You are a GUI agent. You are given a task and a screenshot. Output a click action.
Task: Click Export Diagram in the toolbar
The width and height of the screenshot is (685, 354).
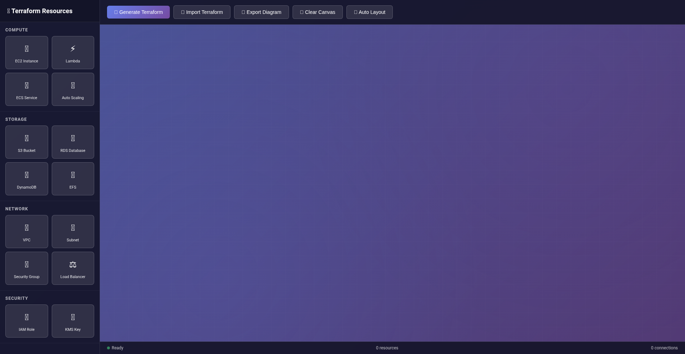(x=262, y=12)
